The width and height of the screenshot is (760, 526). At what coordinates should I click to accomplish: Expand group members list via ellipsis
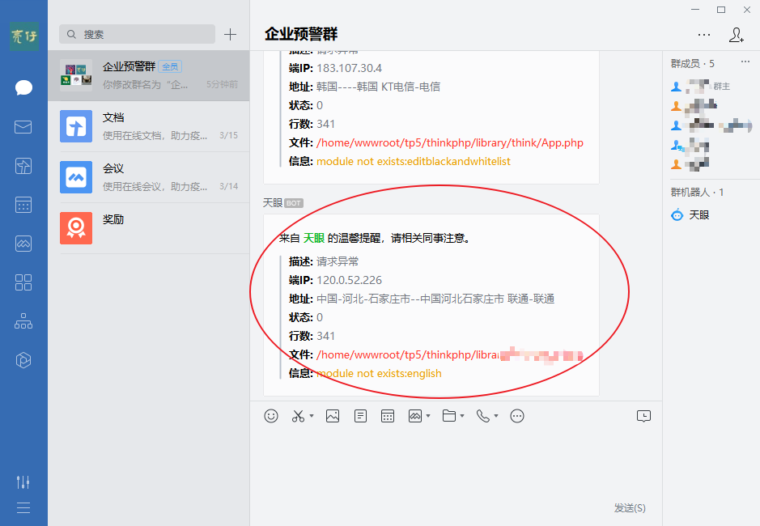(x=746, y=61)
